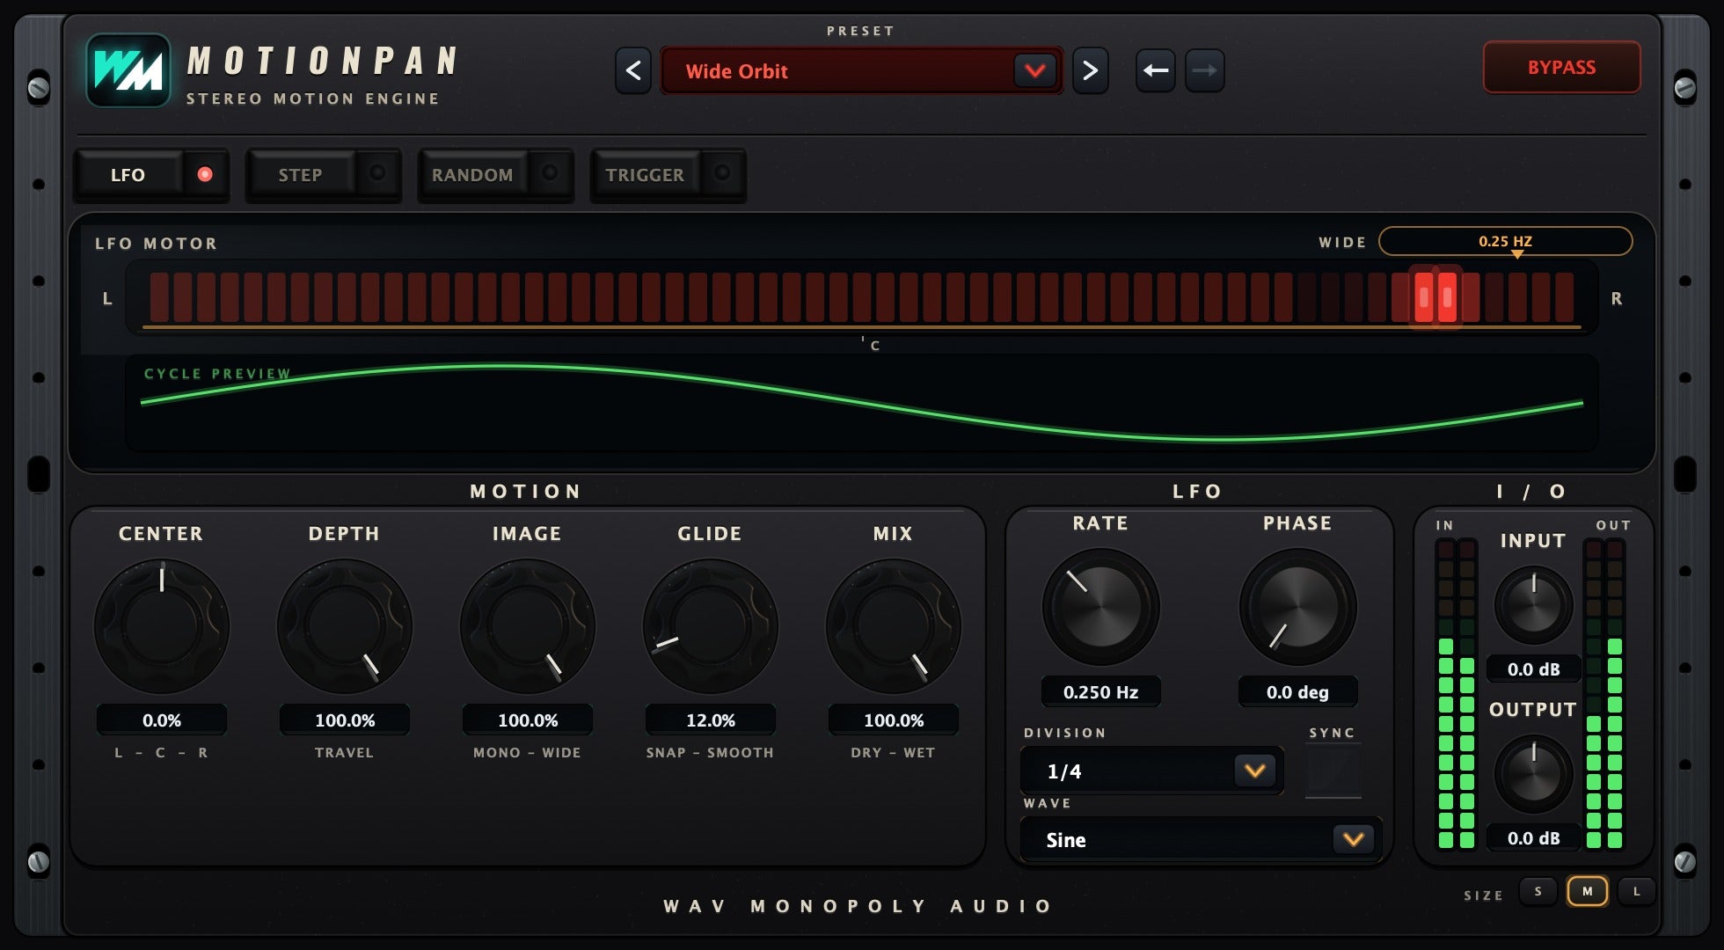Open the Wide Orbit preset dropdown

click(x=861, y=70)
